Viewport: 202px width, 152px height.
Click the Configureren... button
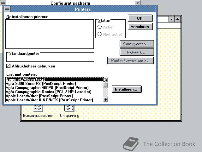pos(137,44)
